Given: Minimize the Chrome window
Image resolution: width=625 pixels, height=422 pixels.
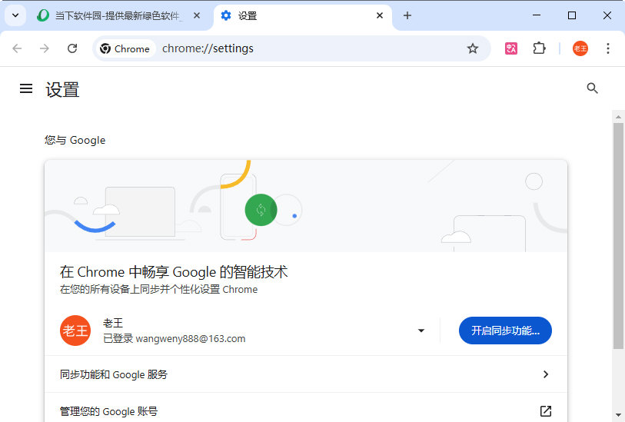Looking at the screenshot, I should tap(537, 15).
